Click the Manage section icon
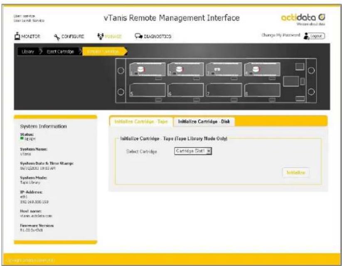Viewport: 342px width, 266px height. point(100,36)
